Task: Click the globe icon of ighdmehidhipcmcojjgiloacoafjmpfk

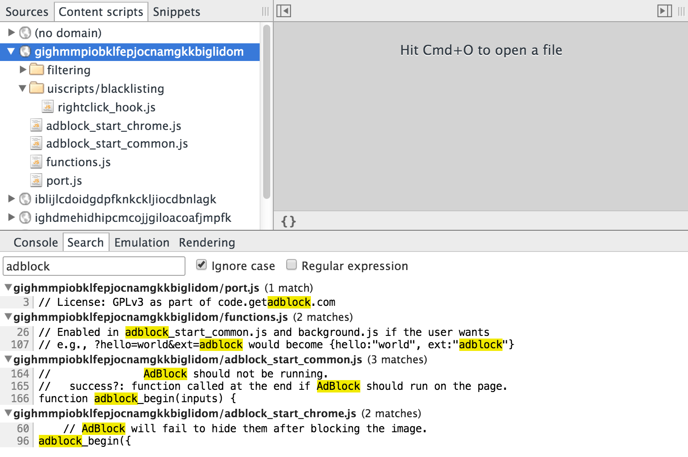Action: (x=25, y=218)
